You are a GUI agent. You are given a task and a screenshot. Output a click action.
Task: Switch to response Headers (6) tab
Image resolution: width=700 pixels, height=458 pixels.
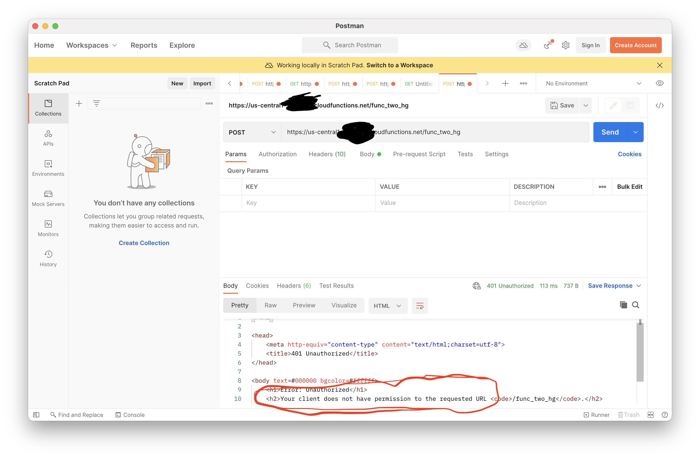coord(294,286)
